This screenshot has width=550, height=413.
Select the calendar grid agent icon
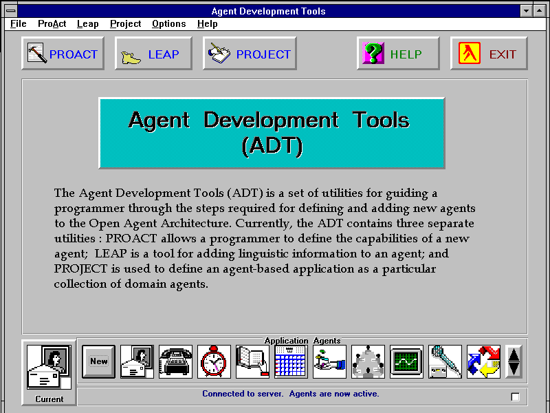point(291,361)
